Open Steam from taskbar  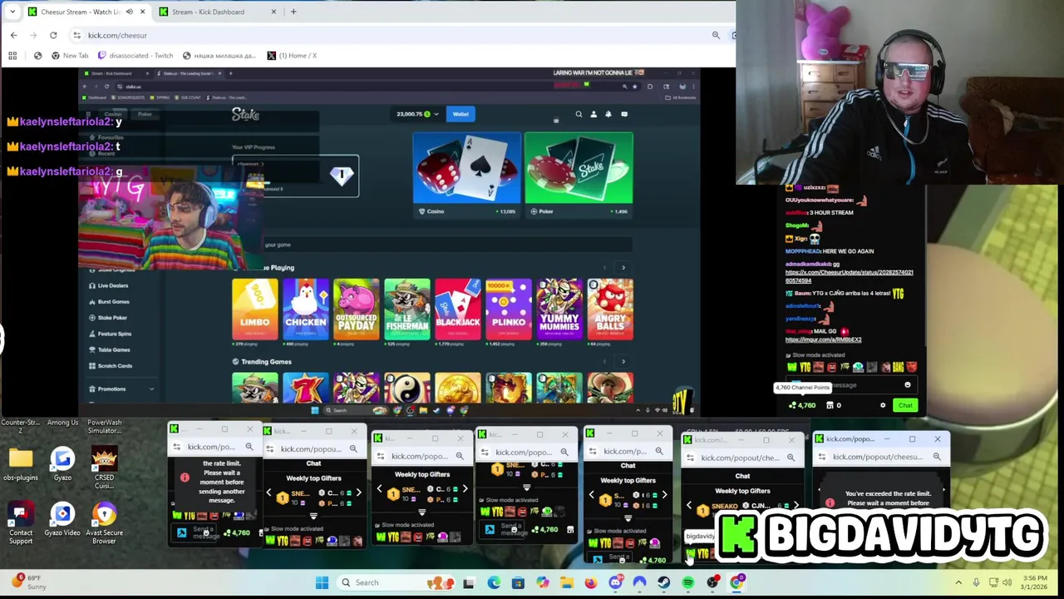663,582
